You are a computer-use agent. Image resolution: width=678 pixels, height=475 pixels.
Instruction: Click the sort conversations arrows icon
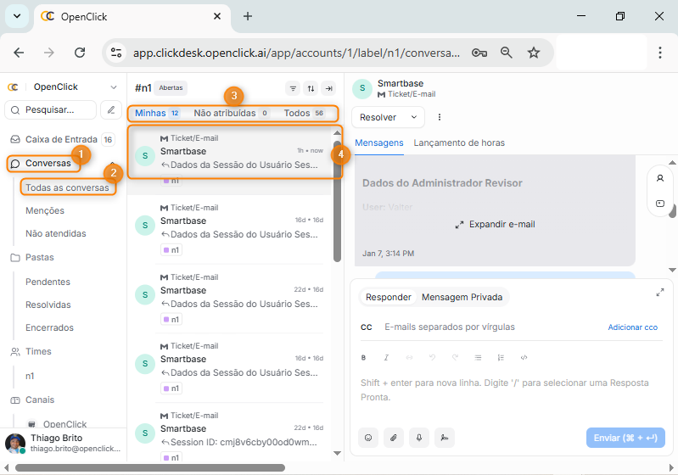pos(311,88)
